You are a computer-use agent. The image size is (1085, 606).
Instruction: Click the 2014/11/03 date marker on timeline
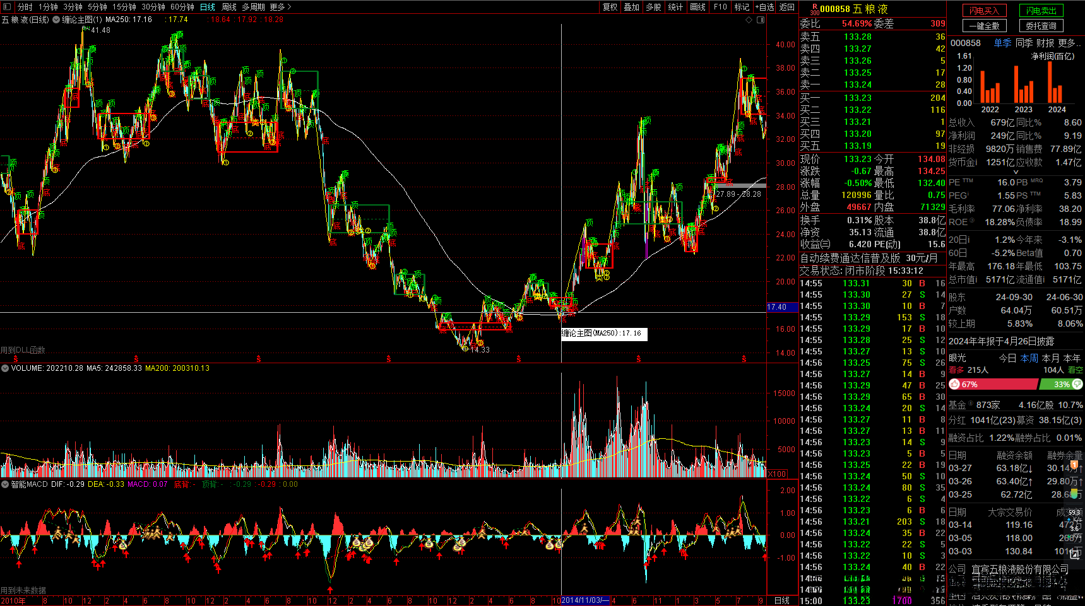pyautogui.click(x=586, y=601)
